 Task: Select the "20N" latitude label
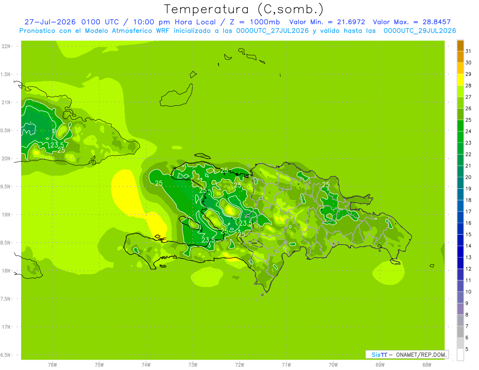[6, 158]
